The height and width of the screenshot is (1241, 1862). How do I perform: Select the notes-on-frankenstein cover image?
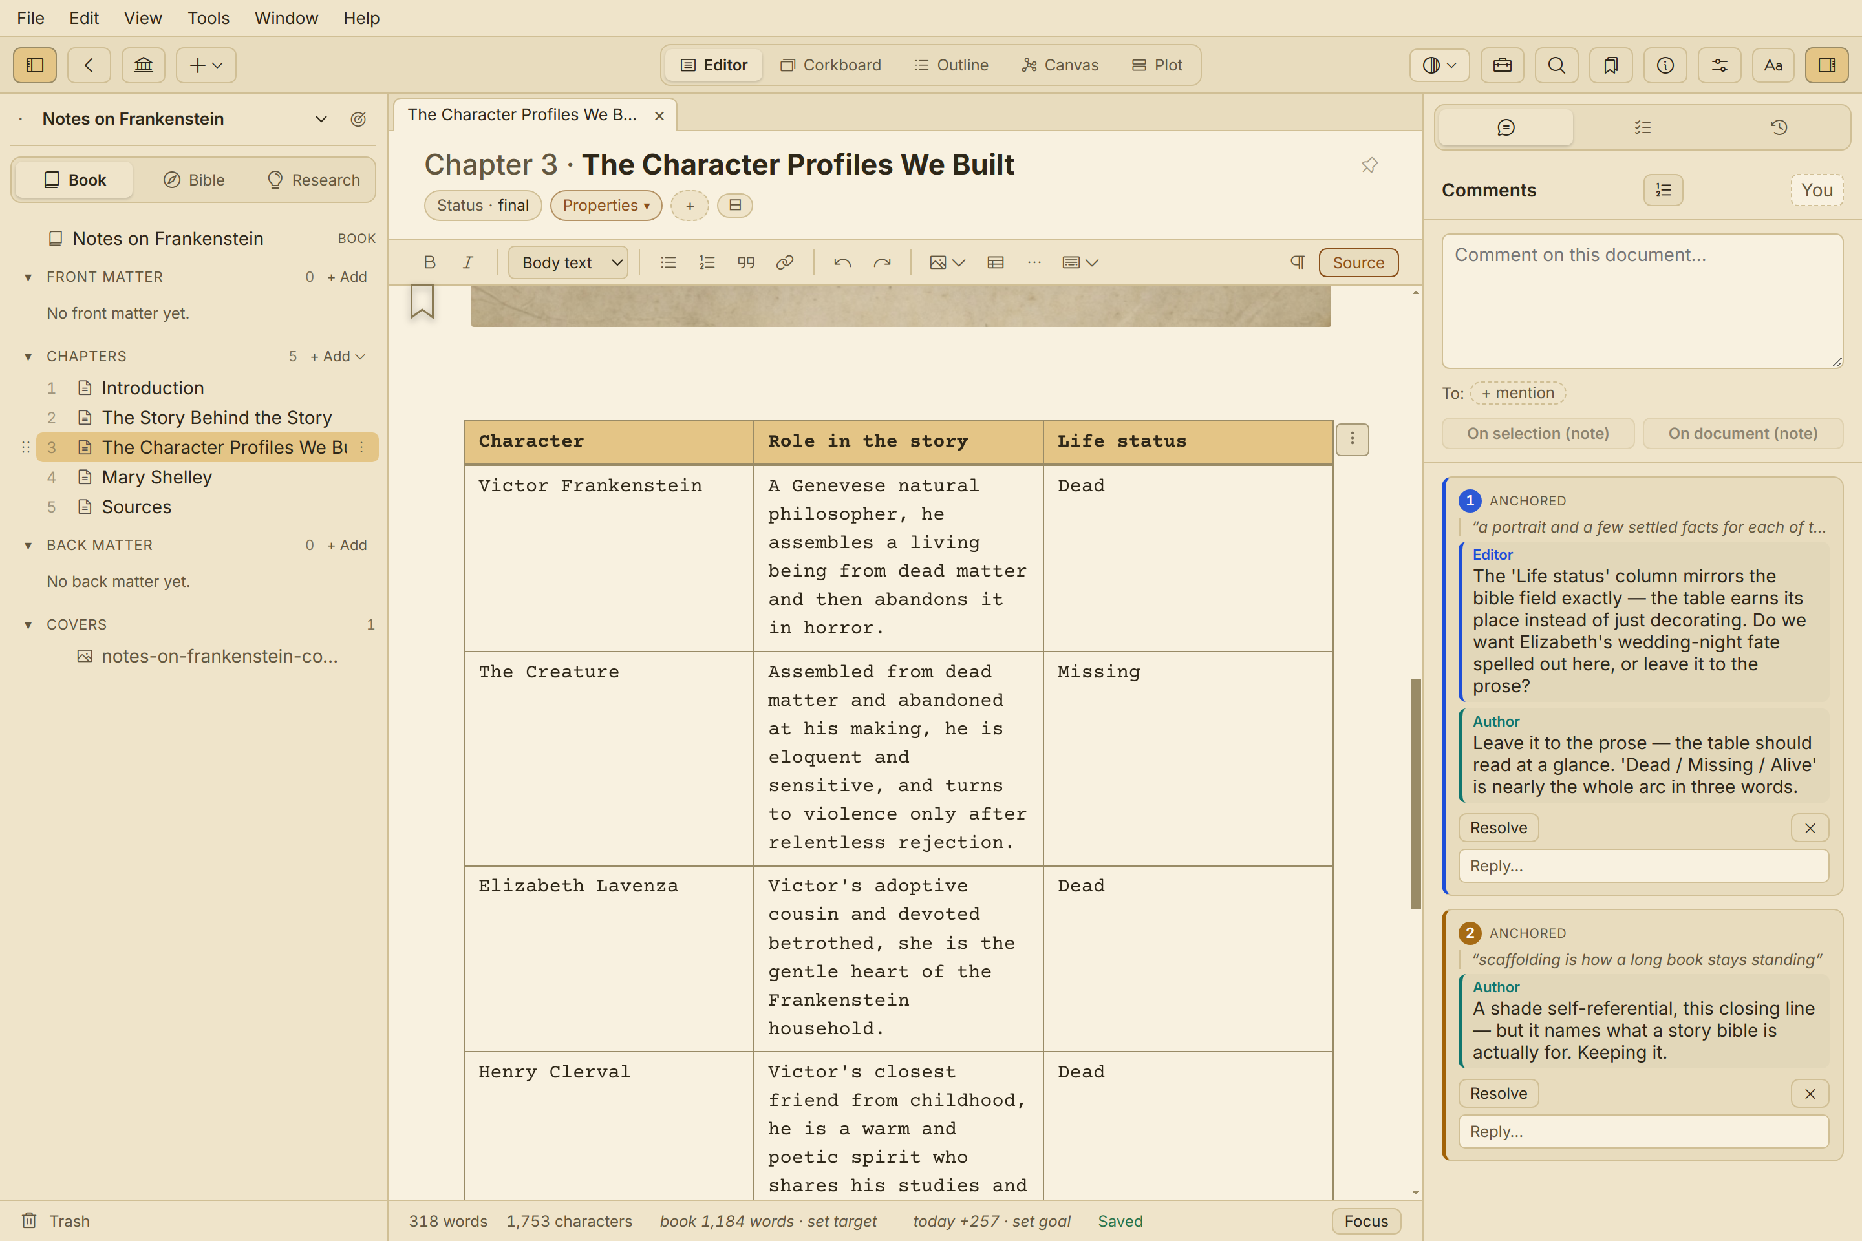click(x=208, y=656)
